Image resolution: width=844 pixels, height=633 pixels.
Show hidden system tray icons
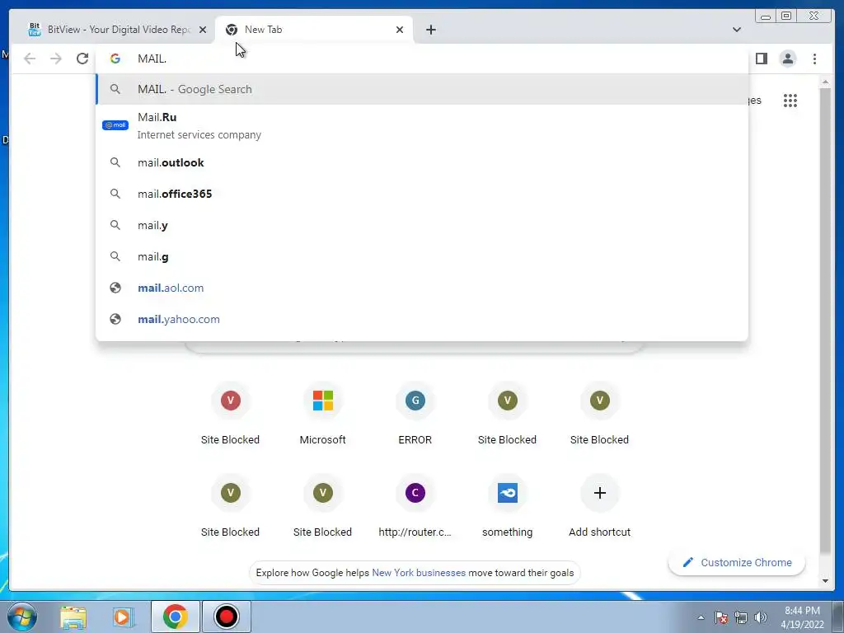click(701, 617)
